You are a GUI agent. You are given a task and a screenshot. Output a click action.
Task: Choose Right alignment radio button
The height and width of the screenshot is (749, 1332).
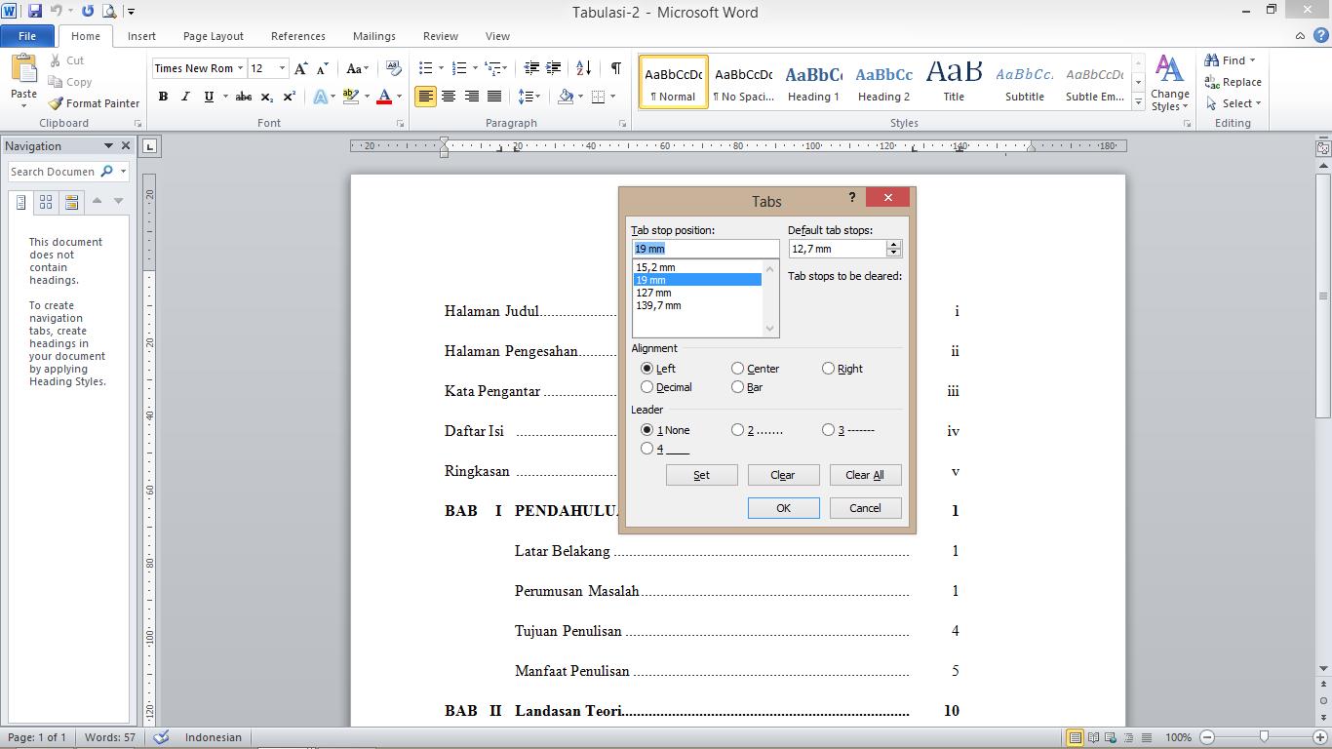(829, 369)
